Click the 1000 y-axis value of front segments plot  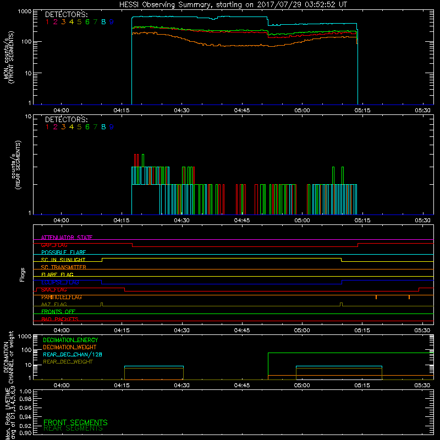25,12
